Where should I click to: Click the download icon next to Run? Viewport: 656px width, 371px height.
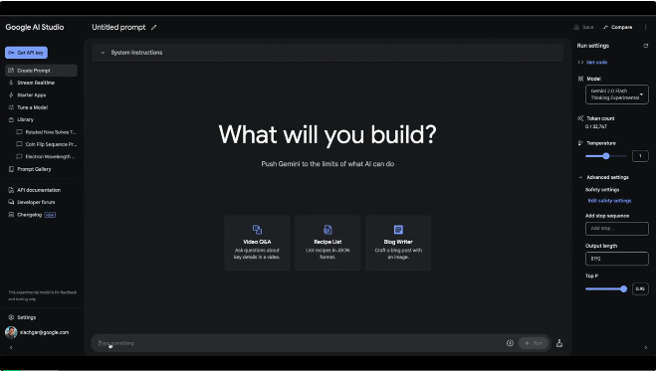pos(559,343)
